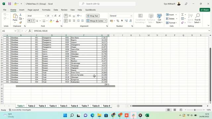Click the Share button

click(205, 10)
